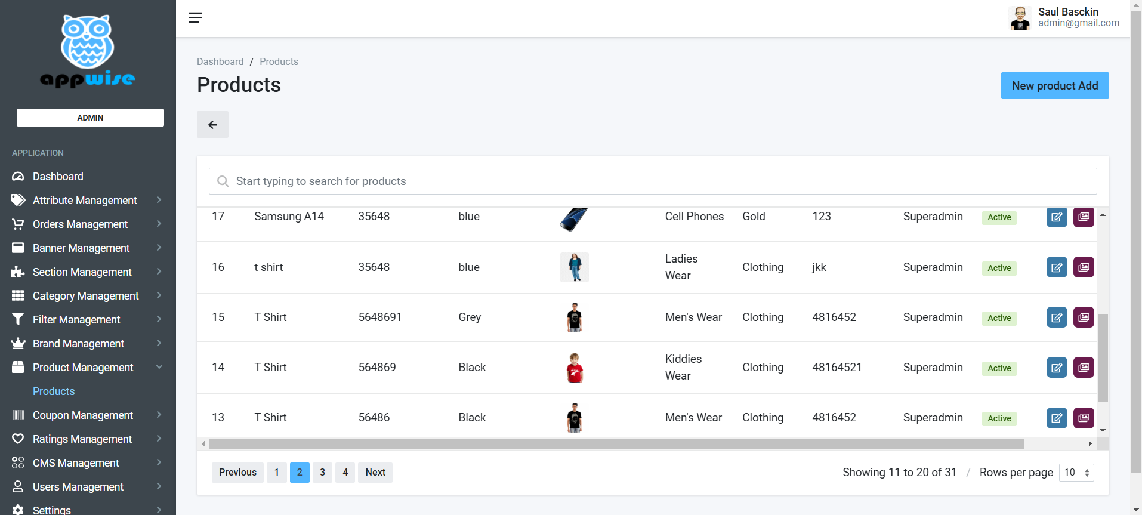The image size is (1142, 515).
Task: Edit product number 14 T Shirt
Action: click(1057, 368)
